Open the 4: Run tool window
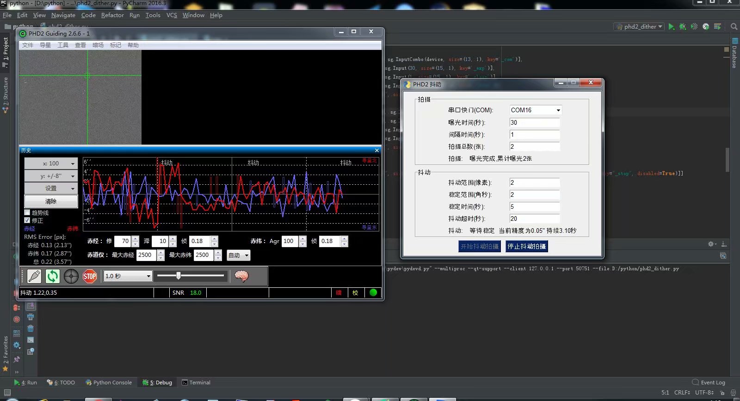Image resolution: width=740 pixels, height=401 pixels. click(25, 383)
